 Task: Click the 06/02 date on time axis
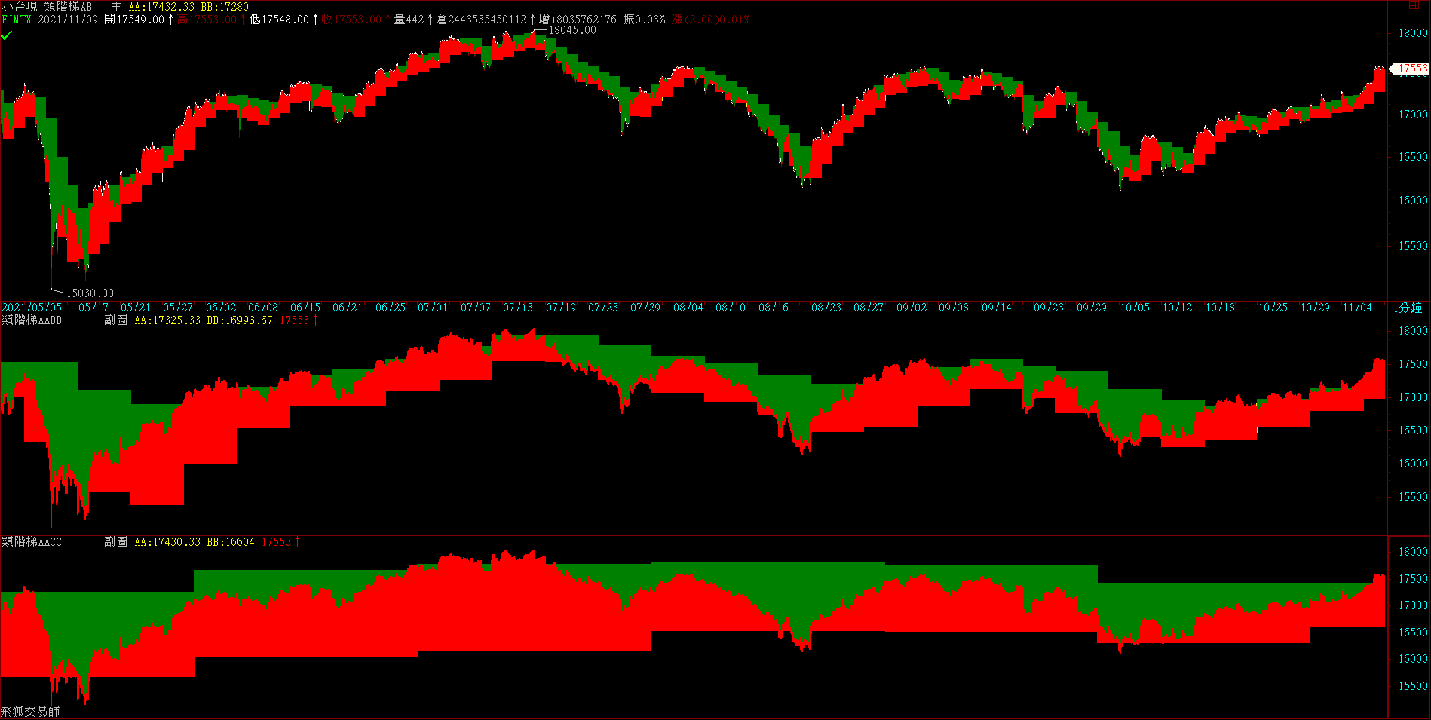pos(221,308)
